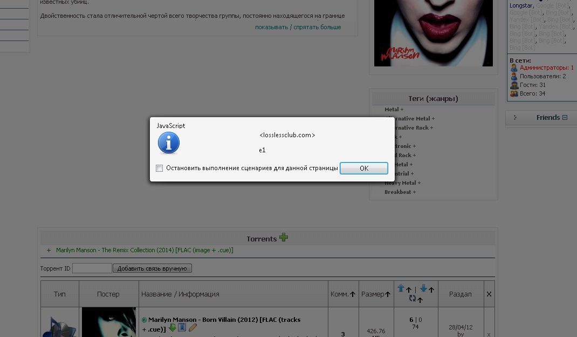Viewport: 577px width, 337px height.
Task: Click the Гости guest icon
Action: coord(514,85)
